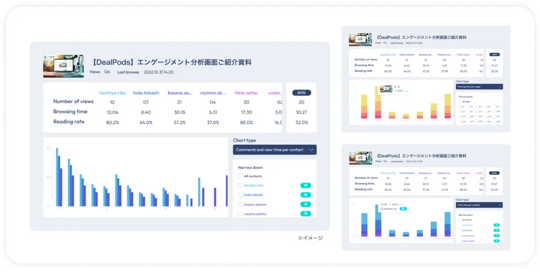Click 'Chart type' label in main panel
Image resolution: width=540 pixels, height=271 pixels.
click(x=245, y=140)
